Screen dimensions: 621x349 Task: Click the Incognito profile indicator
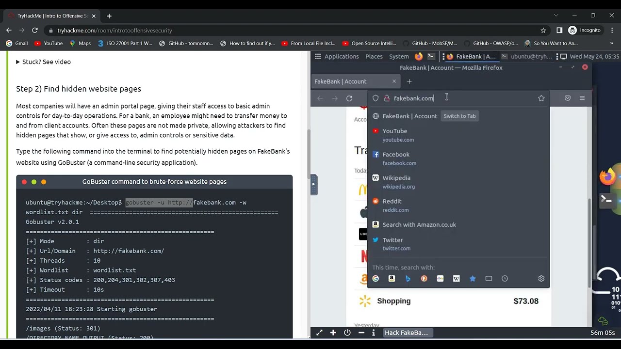coord(585,30)
